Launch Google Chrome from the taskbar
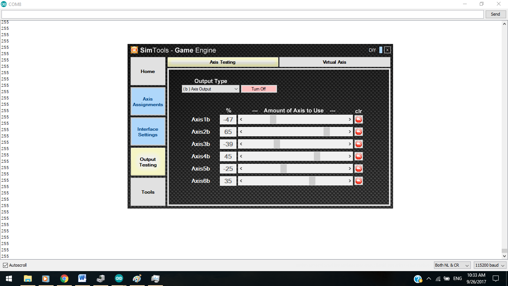 [x=64, y=279]
